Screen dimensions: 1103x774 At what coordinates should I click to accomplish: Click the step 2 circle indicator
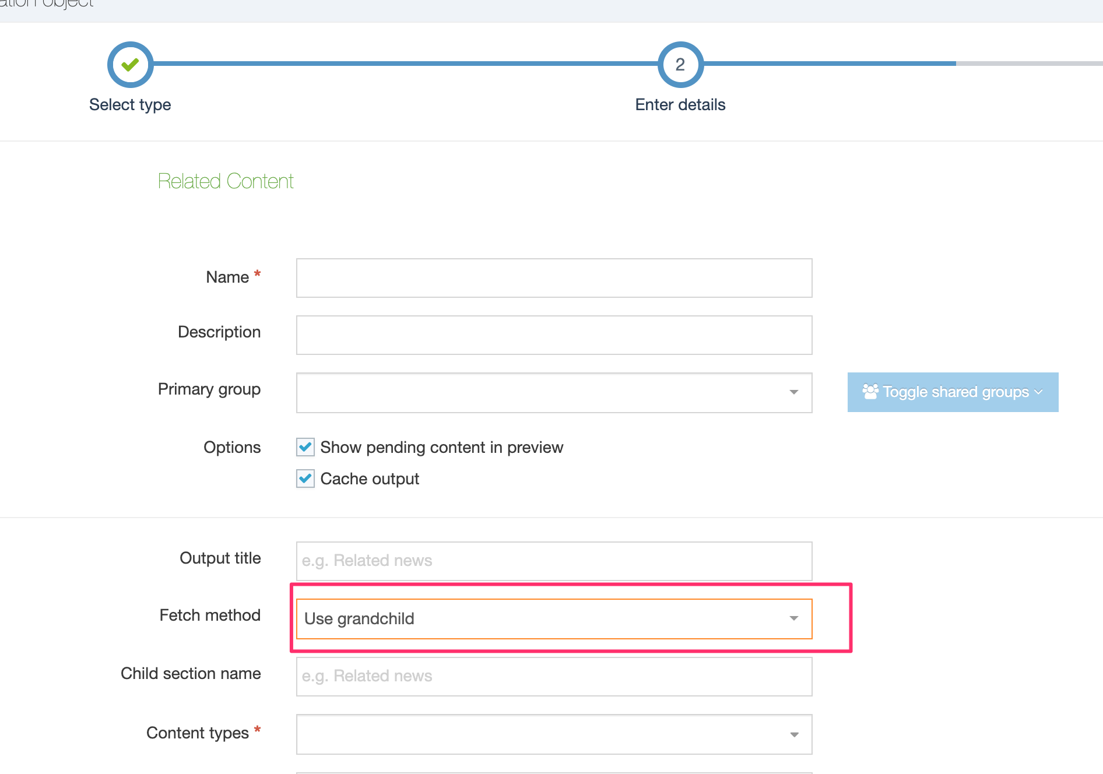coord(680,64)
